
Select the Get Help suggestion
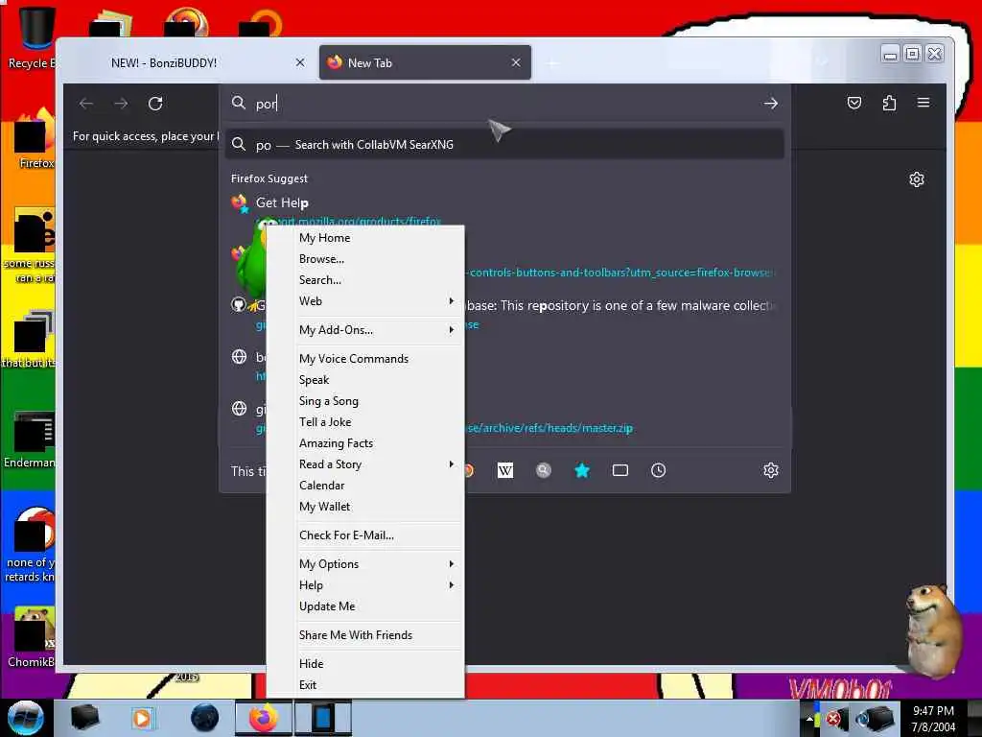(x=504, y=210)
